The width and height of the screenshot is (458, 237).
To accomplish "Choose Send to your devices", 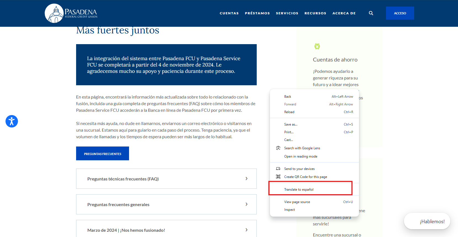I will point(314,169).
